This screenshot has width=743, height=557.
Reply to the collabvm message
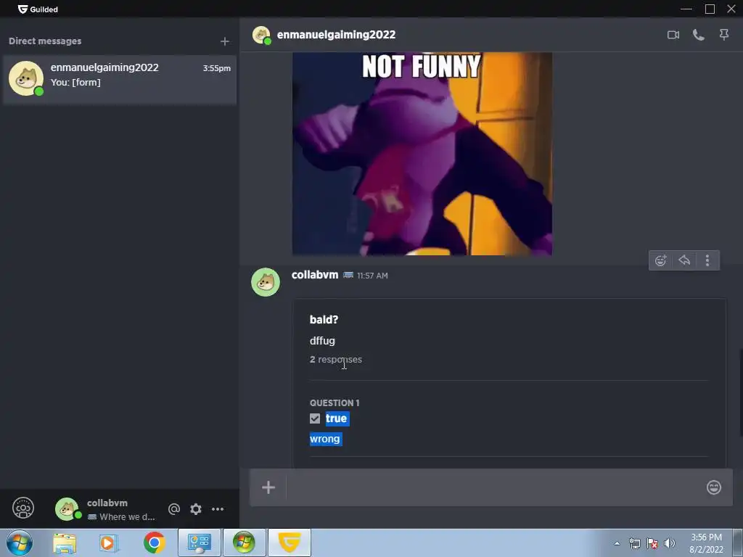point(684,260)
